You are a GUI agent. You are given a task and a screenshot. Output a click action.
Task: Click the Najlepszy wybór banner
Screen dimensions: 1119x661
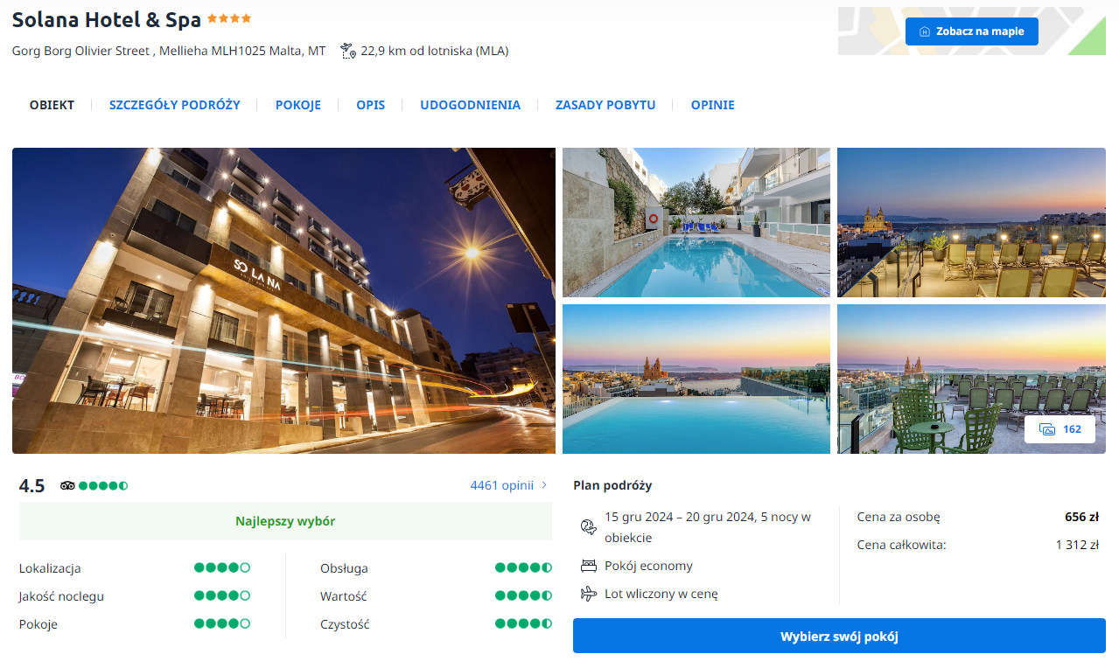coord(285,521)
